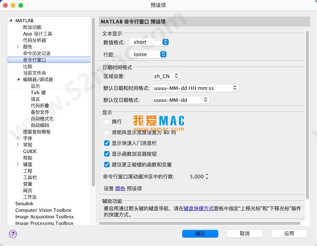This screenshot has width=317, height=246.
Task: Open 默认仅日期格式 combo box
Action: (181, 100)
